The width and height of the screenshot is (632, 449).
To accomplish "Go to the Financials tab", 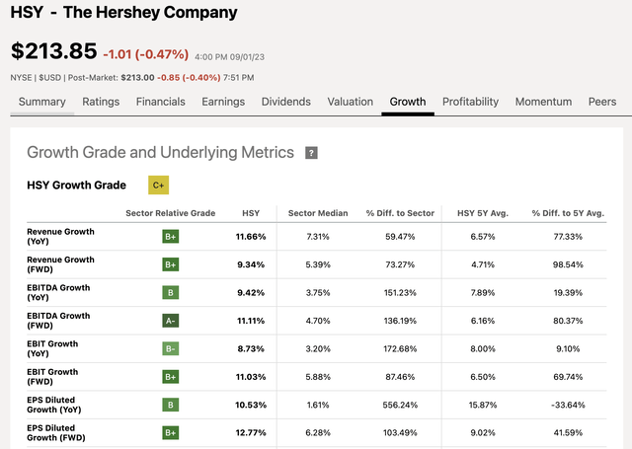I will point(160,102).
